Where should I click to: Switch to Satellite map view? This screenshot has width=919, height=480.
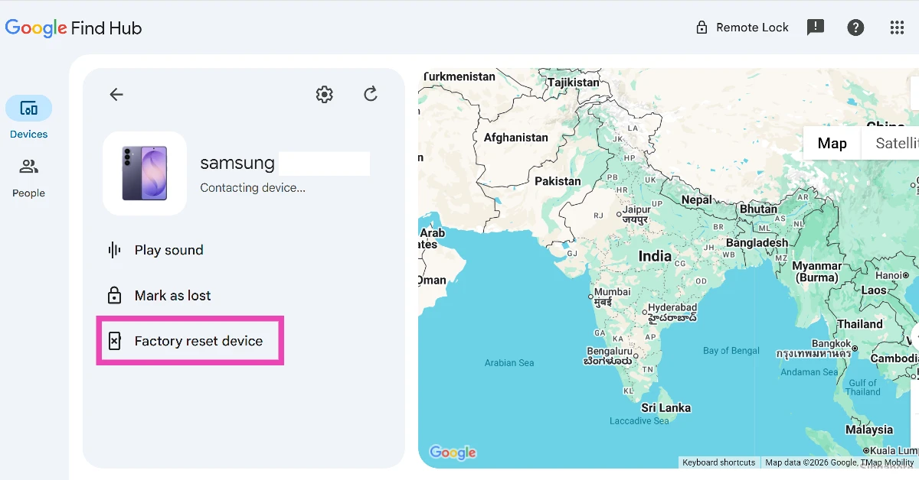tap(891, 144)
